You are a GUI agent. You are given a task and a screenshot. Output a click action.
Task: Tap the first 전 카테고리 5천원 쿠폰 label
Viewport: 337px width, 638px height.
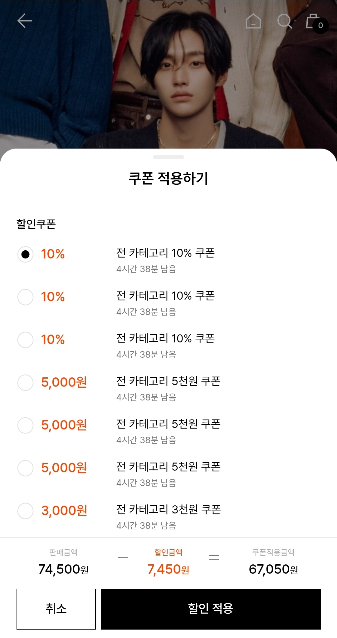pyautogui.click(x=168, y=381)
